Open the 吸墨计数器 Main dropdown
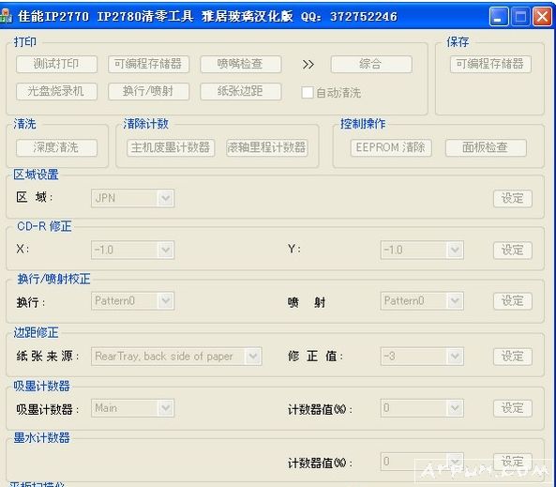Image resolution: width=556 pixels, height=487 pixels. [x=132, y=408]
